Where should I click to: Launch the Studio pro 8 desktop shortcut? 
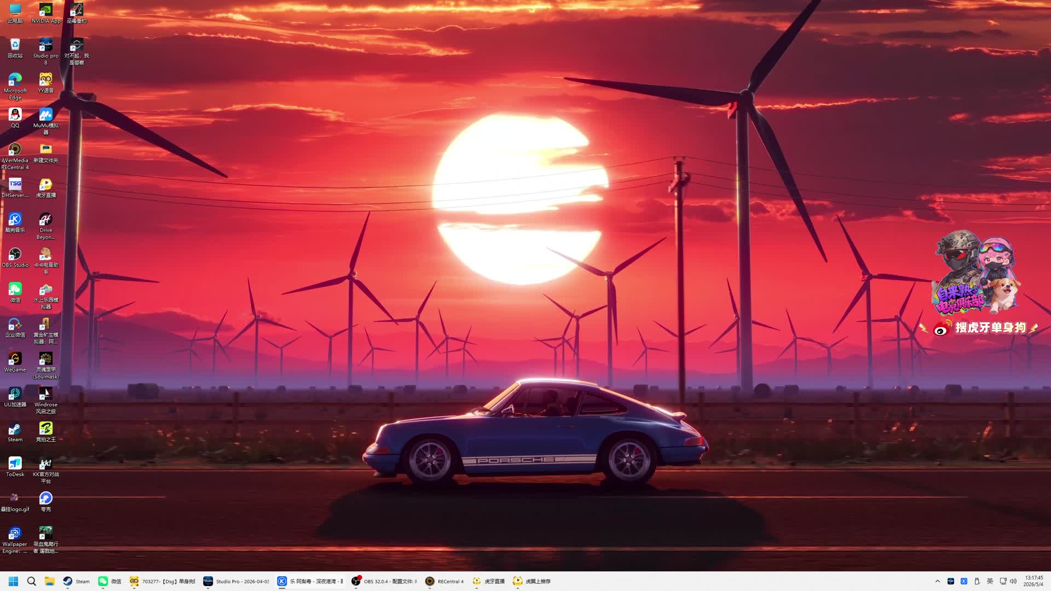(46, 51)
